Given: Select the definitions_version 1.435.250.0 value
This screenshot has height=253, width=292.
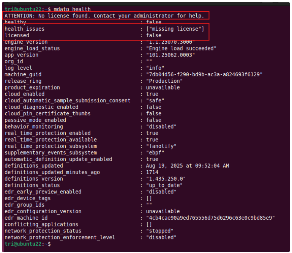Looking at the screenshot, I should pos(166,179).
